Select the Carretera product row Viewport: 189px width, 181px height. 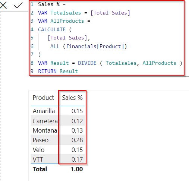coord(58,121)
